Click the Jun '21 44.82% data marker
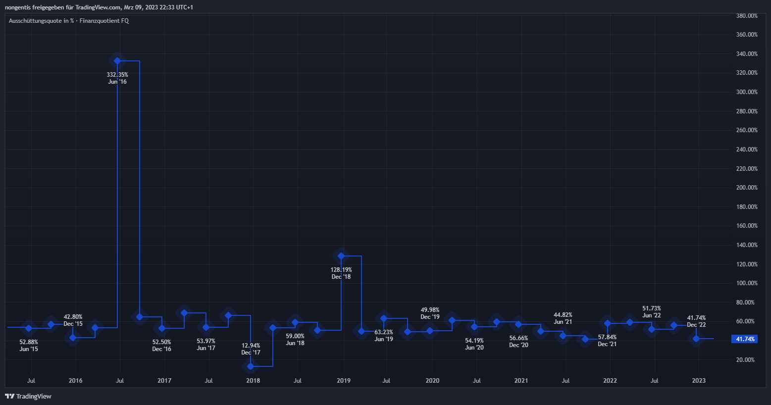The width and height of the screenshot is (771, 405). click(563, 336)
